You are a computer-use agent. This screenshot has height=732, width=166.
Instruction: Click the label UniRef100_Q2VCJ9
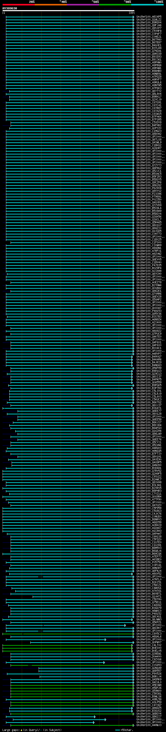click(x=149, y=99)
